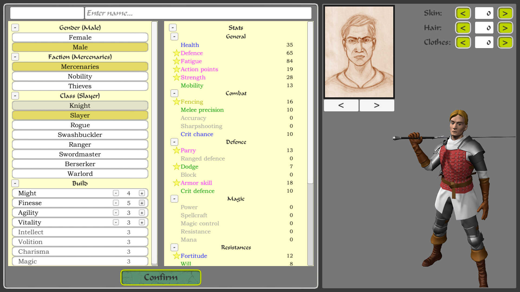Collapse the Combat stats group

pos(174,93)
